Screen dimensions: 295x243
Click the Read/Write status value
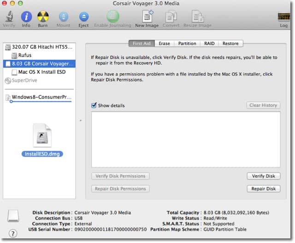tap(215, 218)
